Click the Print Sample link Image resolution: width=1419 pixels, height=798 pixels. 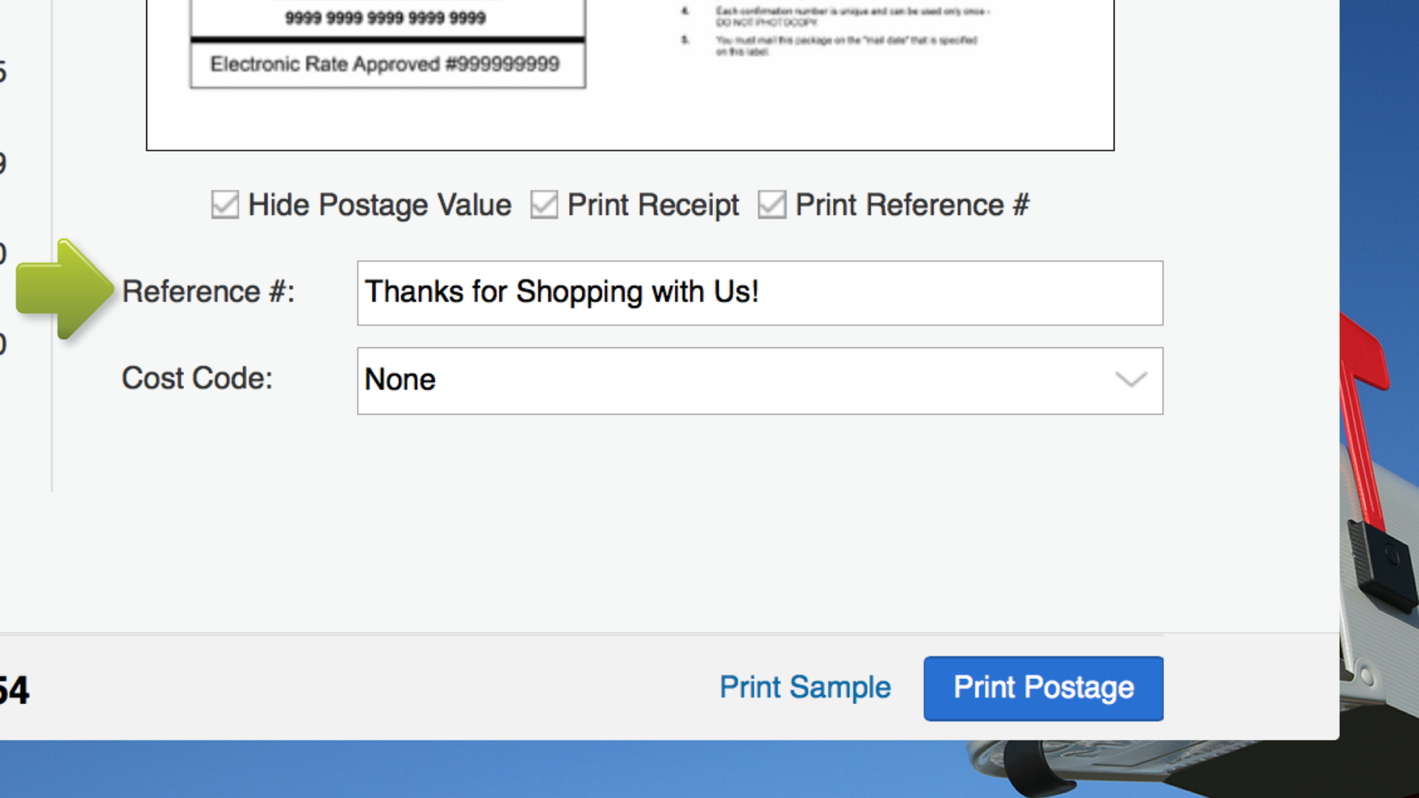tap(805, 688)
